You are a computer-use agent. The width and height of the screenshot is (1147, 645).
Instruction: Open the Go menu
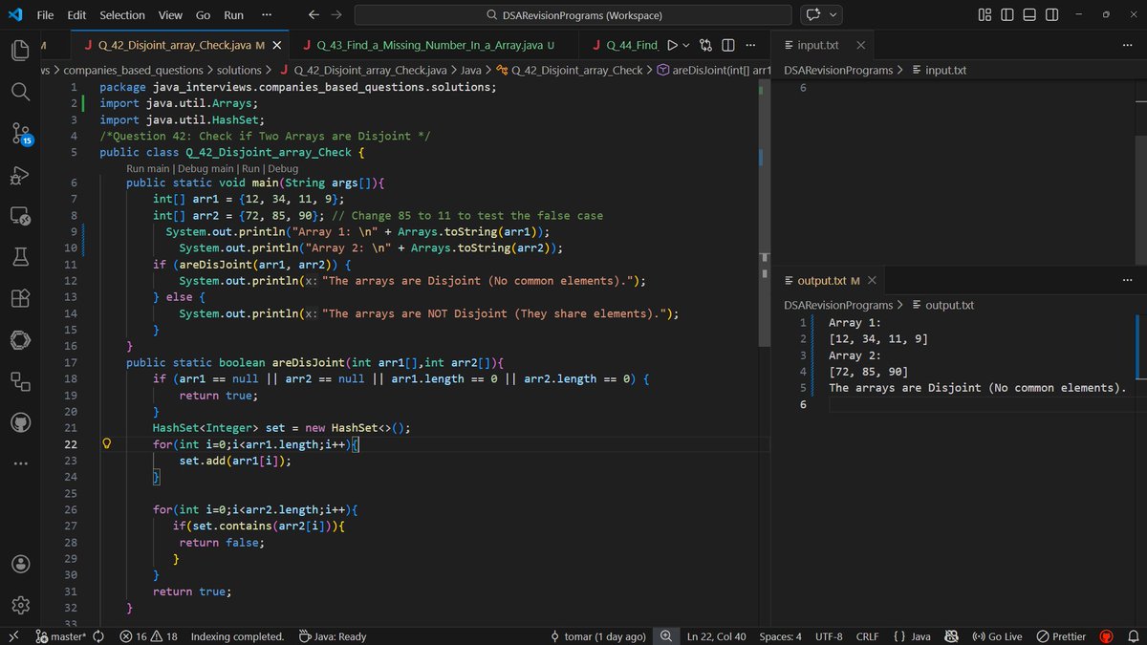click(x=203, y=15)
